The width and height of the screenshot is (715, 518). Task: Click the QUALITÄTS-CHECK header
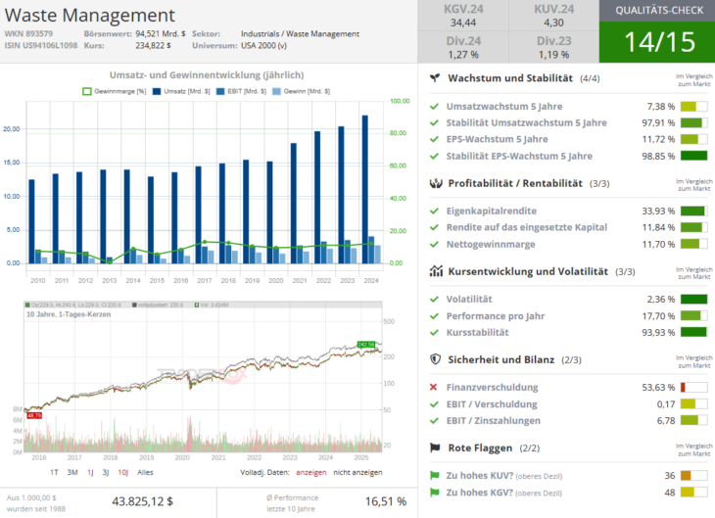click(x=657, y=11)
